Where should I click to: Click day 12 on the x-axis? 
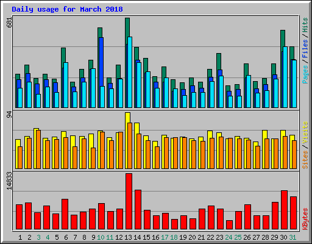coord(119,237)
